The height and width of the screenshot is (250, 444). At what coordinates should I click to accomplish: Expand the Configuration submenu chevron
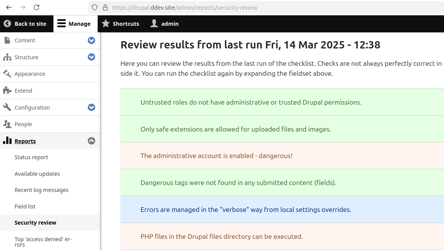pos(91,107)
